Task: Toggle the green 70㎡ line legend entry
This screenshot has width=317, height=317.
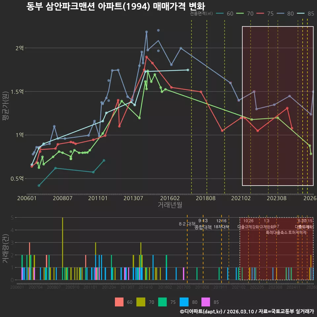Action: tap(245, 14)
